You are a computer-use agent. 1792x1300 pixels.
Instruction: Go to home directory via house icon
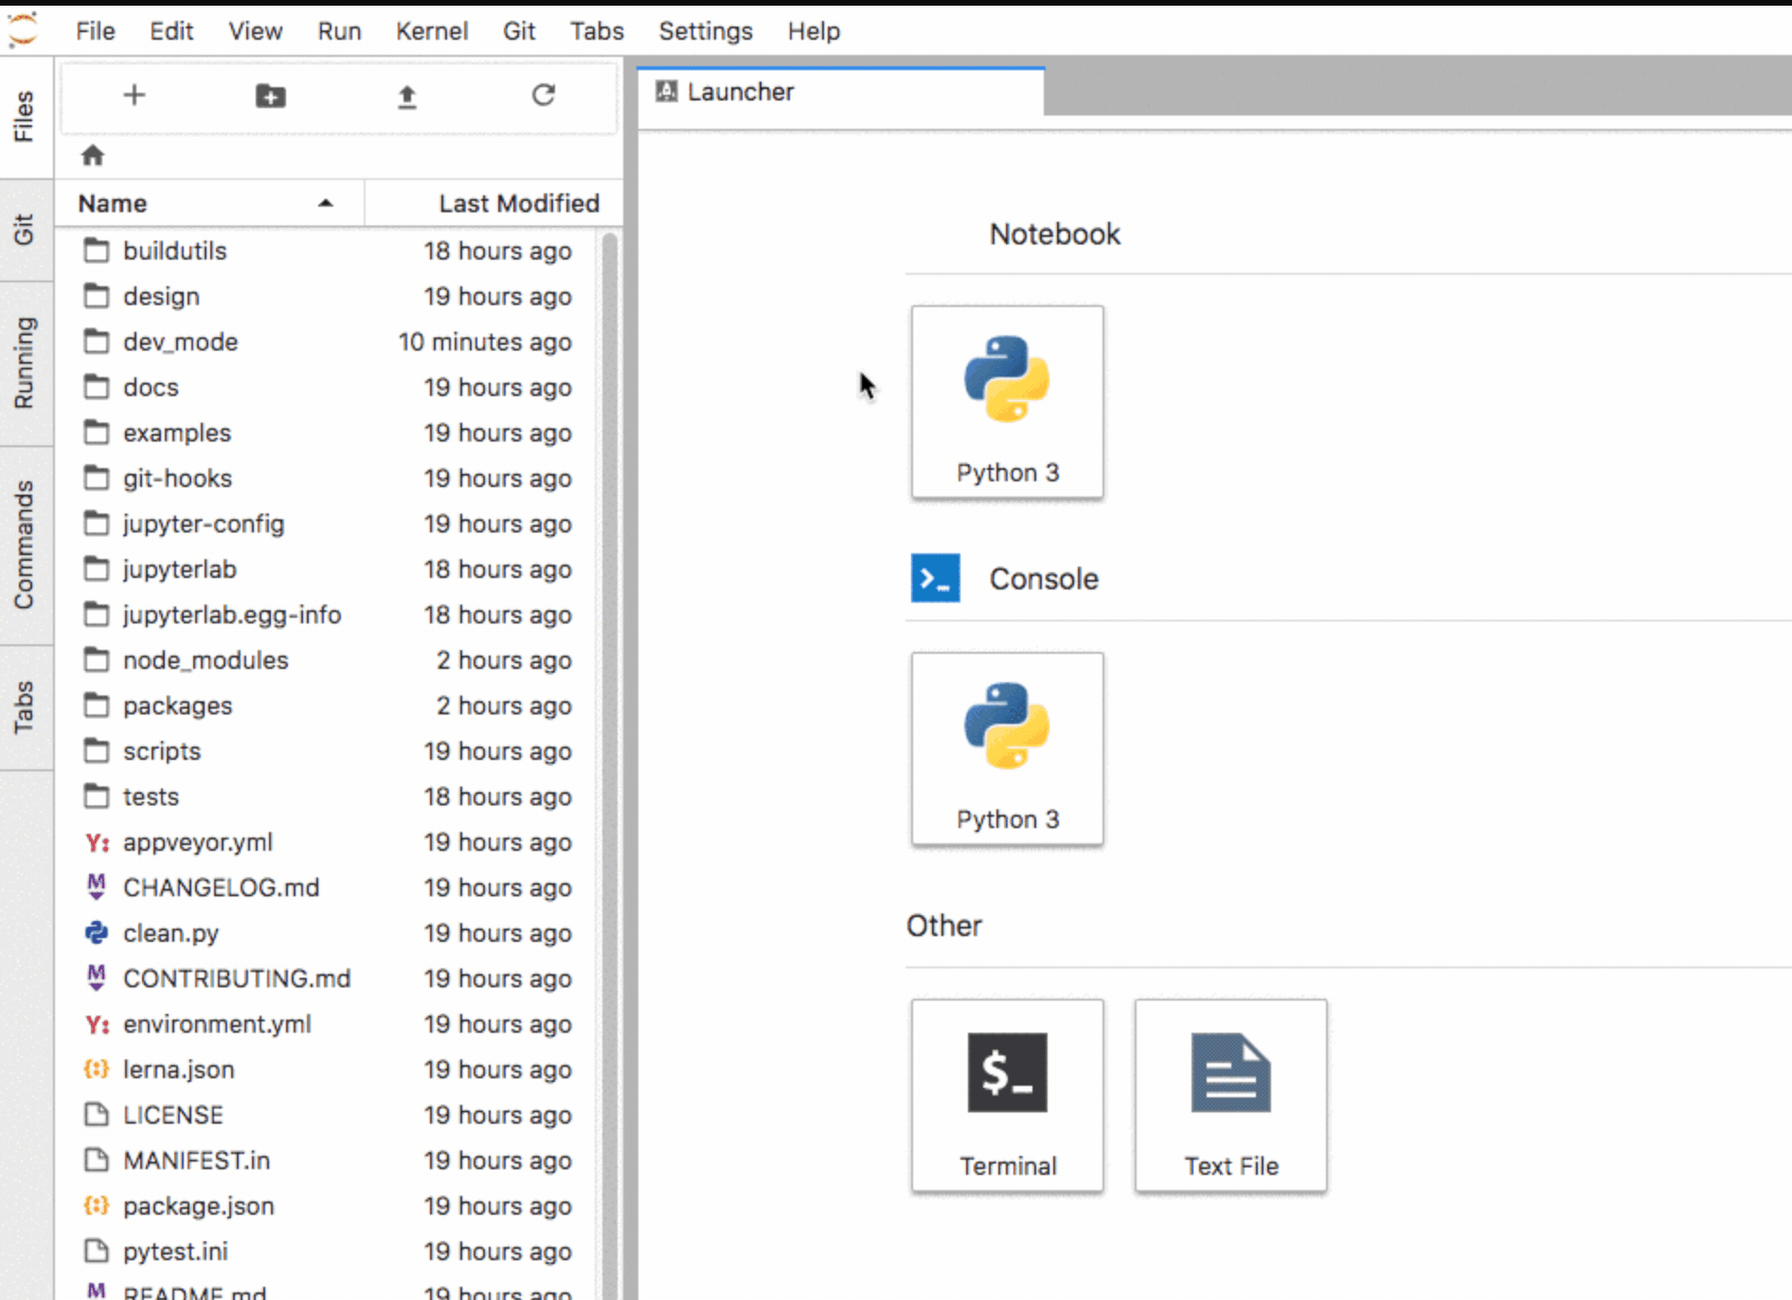pyautogui.click(x=92, y=155)
